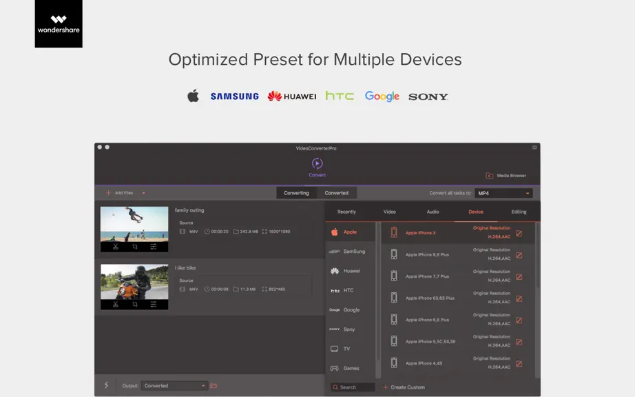Toggle the high speed conversion lightning icon
The width and height of the screenshot is (635, 397).
click(106, 385)
